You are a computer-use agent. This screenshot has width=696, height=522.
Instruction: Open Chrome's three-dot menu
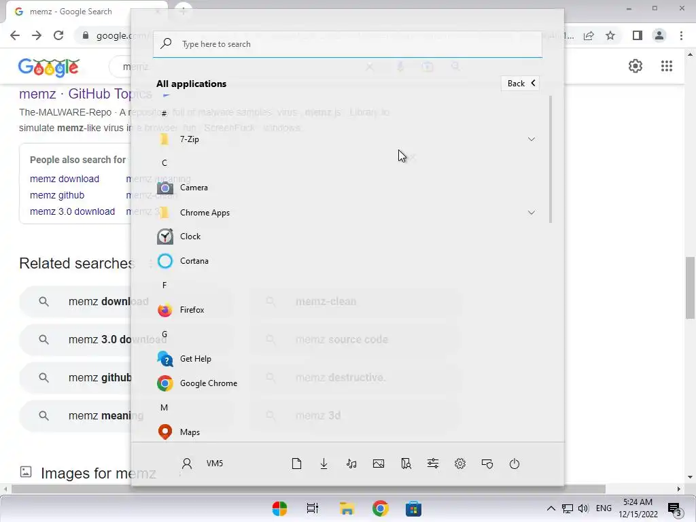pyautogui.click(x=681, y=35)
